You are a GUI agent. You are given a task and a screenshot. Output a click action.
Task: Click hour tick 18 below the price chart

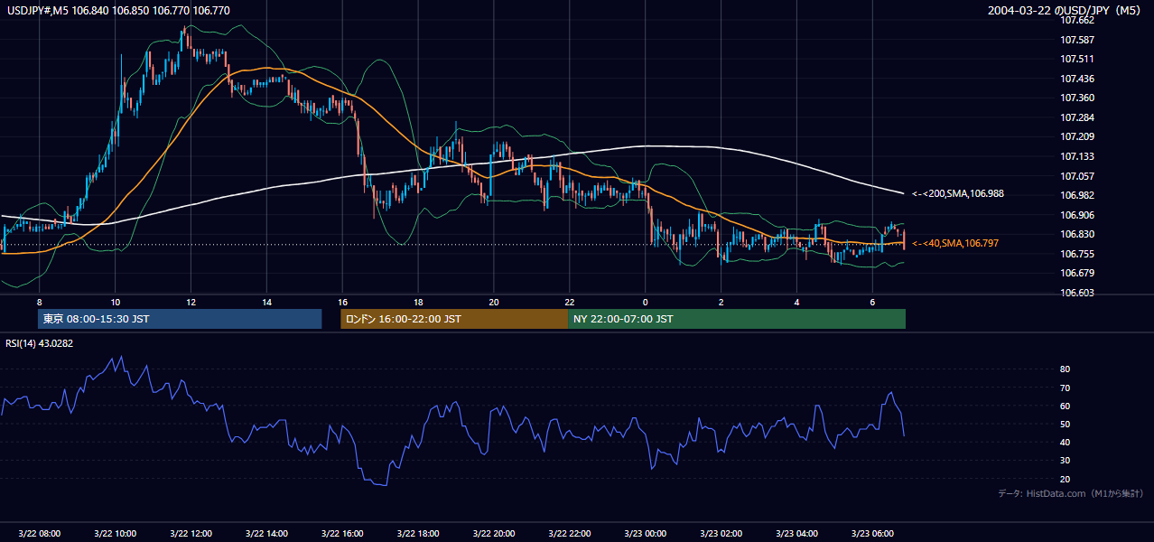pyautogui.click(x=418, y=302)
